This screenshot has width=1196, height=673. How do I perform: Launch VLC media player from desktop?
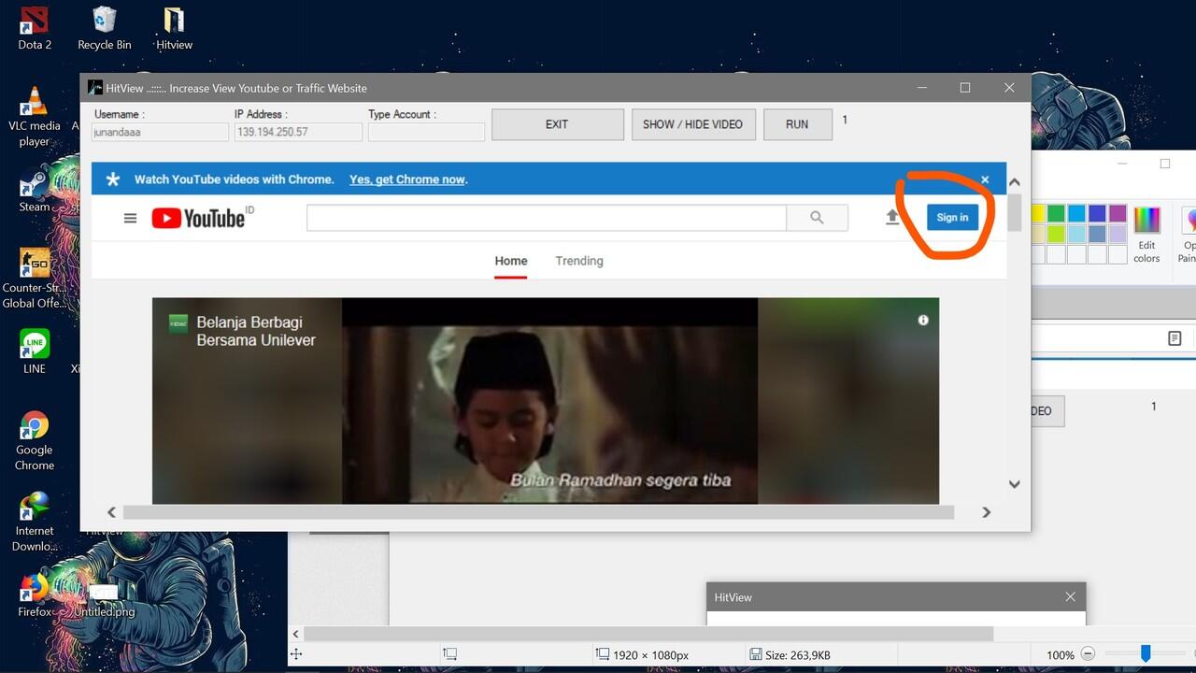(35, 117)
